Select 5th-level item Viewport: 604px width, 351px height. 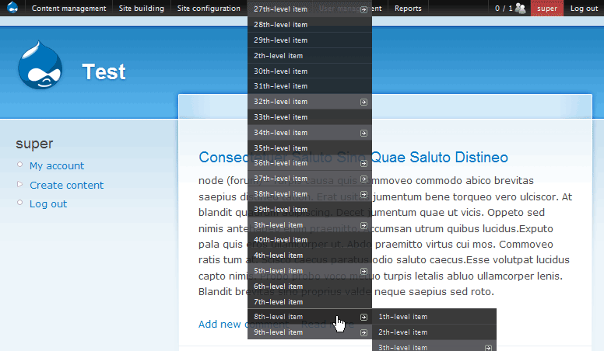click(x=310, y=271)
